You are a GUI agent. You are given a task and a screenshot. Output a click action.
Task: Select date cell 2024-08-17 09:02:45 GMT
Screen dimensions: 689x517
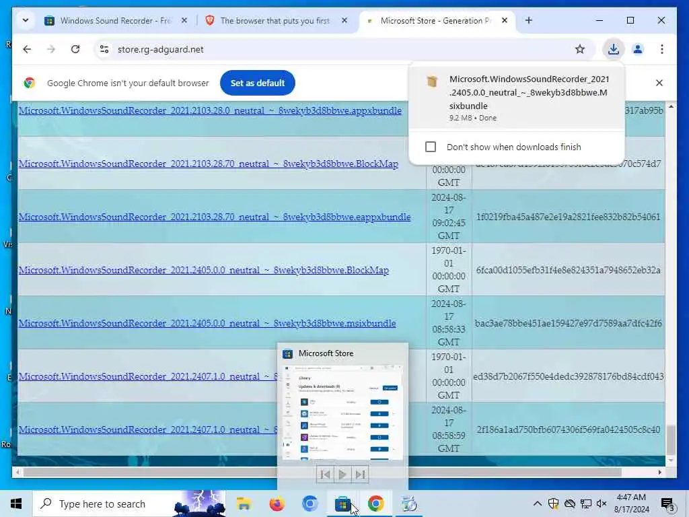[x=449, y=217]
